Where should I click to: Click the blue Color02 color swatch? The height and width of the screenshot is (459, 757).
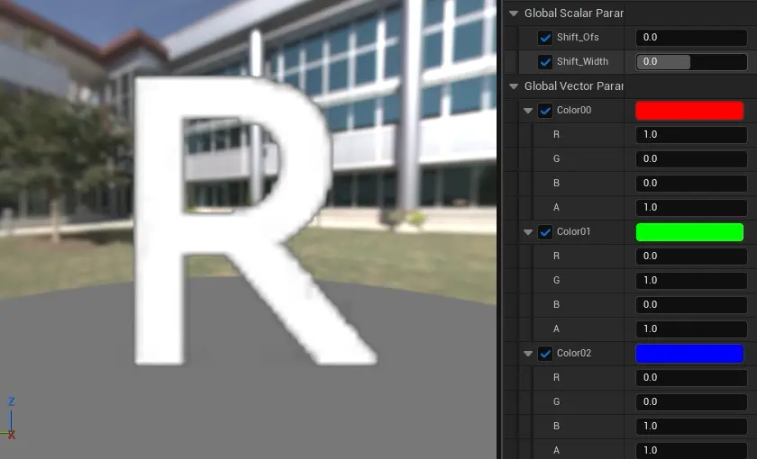pyautogui.click(x=689, y=354)
